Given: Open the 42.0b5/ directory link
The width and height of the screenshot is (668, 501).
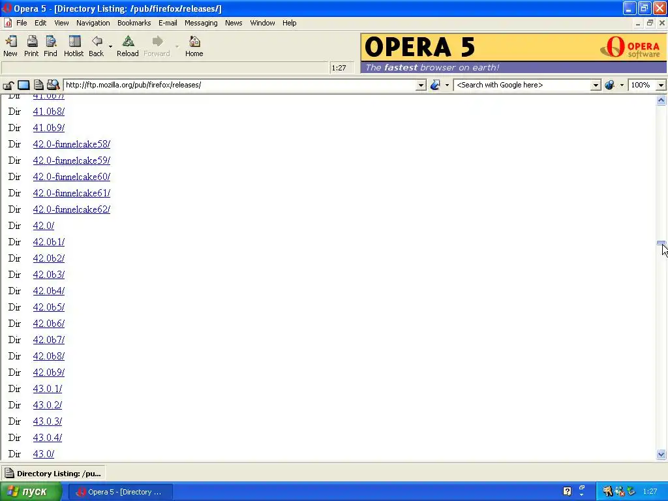Looking at the screenshot, I should tap(49, 307).
